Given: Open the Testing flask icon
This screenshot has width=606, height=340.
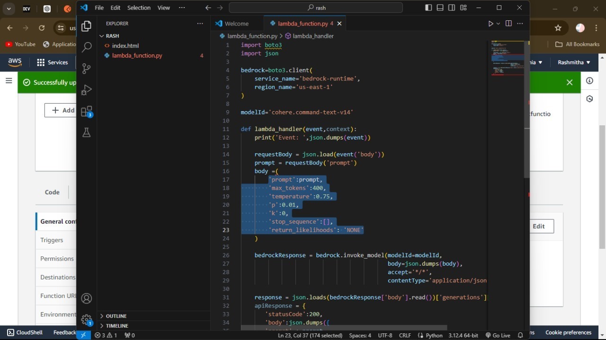Looking at the screenshot, I should tap(86, 133).
